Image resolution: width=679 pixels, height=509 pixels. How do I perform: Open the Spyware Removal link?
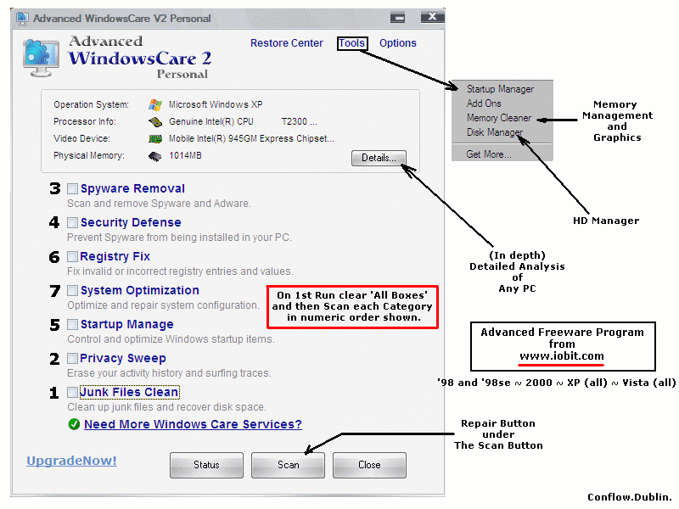132,188
